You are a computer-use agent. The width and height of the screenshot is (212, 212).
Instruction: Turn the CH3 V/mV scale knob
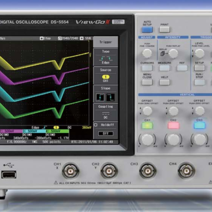200,140
